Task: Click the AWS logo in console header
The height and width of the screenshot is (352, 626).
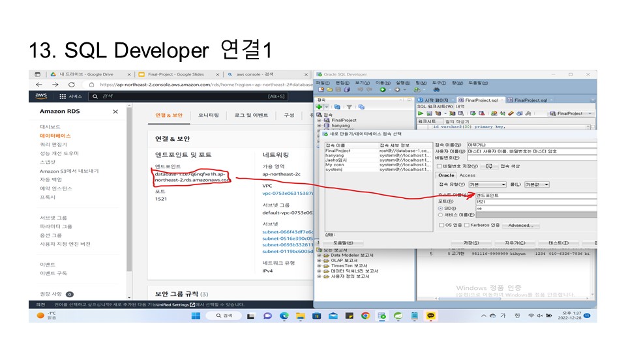Action: point(41,96)
